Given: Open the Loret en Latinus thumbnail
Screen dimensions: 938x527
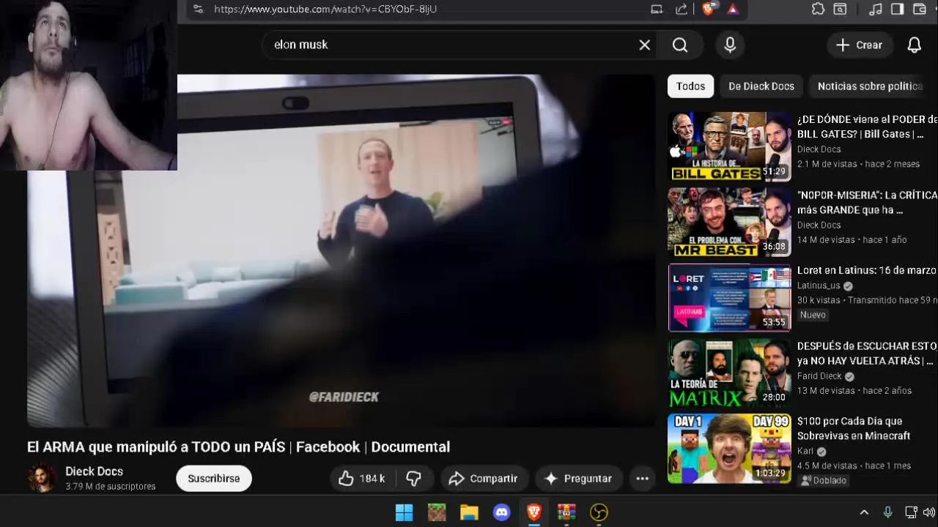Looking at the screenshot, I should click(x=730, y=298).
